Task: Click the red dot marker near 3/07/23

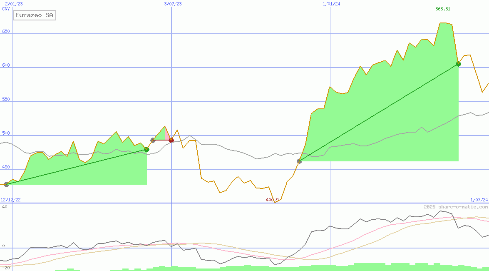Action: (171, 140)
